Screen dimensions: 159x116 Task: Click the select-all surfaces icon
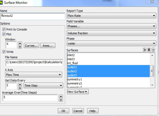click(149, 50)
